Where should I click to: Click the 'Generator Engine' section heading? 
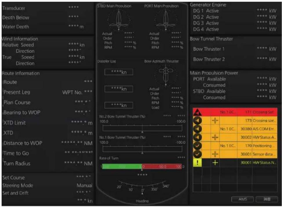tap(208, 5)
